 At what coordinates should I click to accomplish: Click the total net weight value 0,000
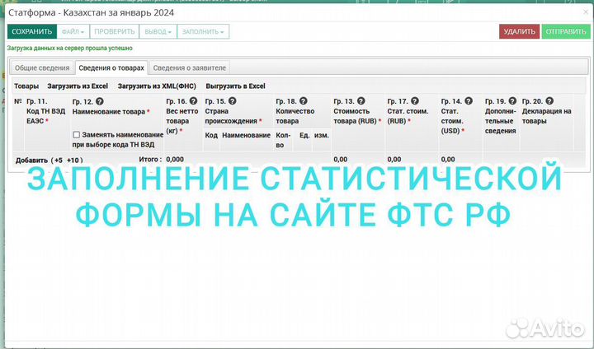[175, 160]
